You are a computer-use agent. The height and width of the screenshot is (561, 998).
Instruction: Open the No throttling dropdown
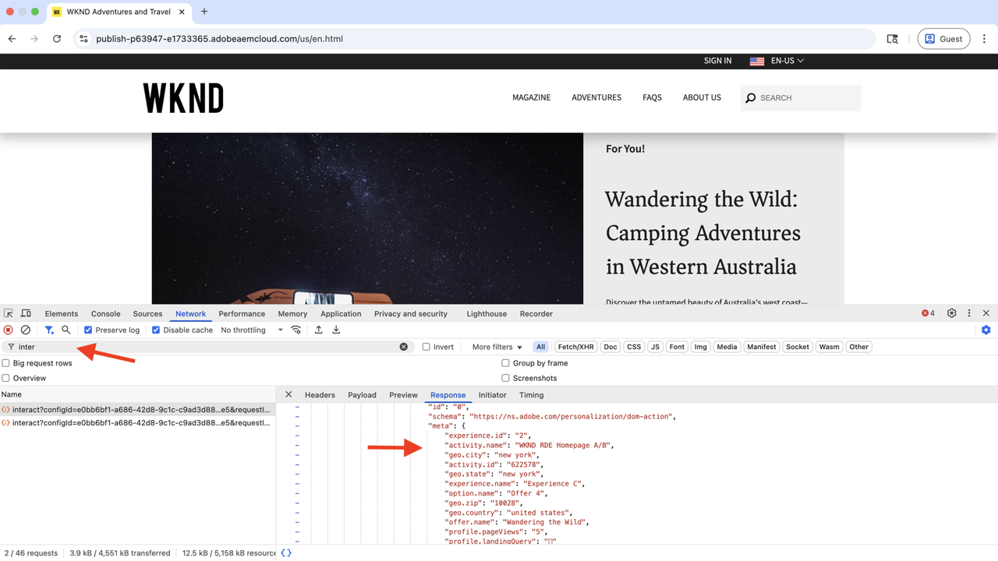coord(252,330)
